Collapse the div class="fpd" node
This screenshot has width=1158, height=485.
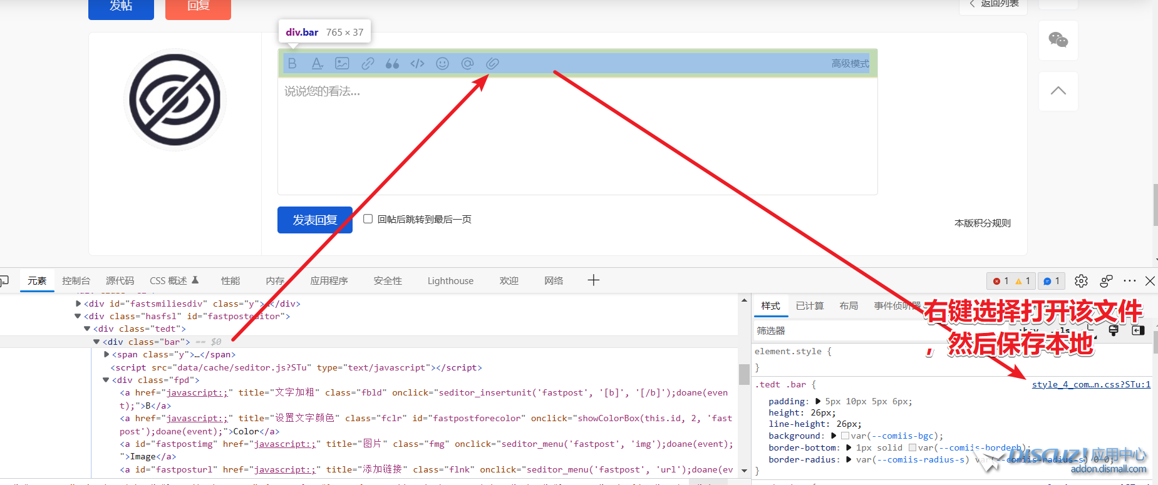coord(106,380)
